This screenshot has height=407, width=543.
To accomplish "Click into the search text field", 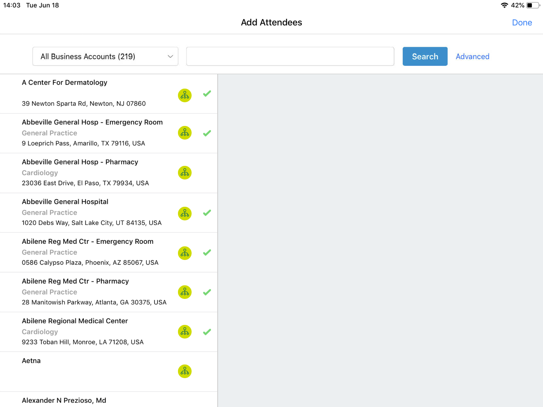I will [290, 56].
